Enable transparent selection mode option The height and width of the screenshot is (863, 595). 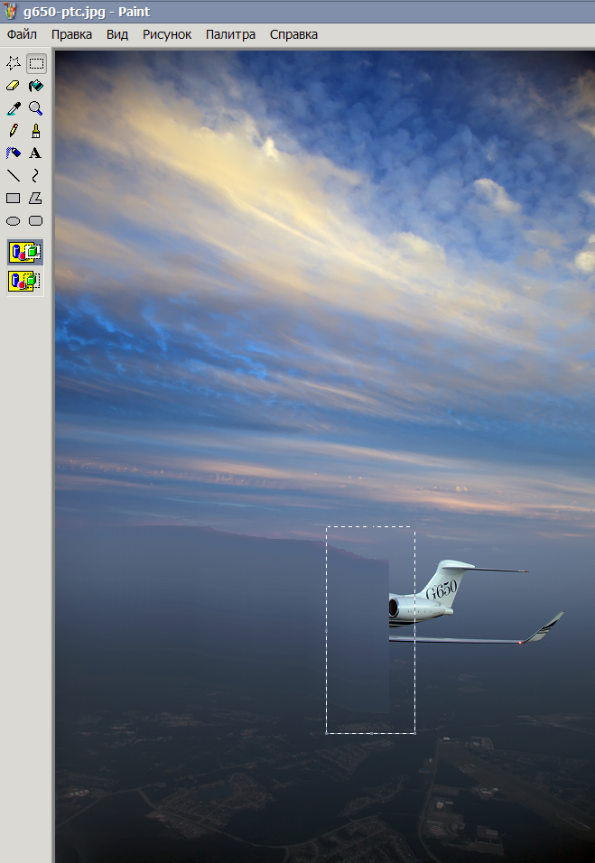(25, 281)
